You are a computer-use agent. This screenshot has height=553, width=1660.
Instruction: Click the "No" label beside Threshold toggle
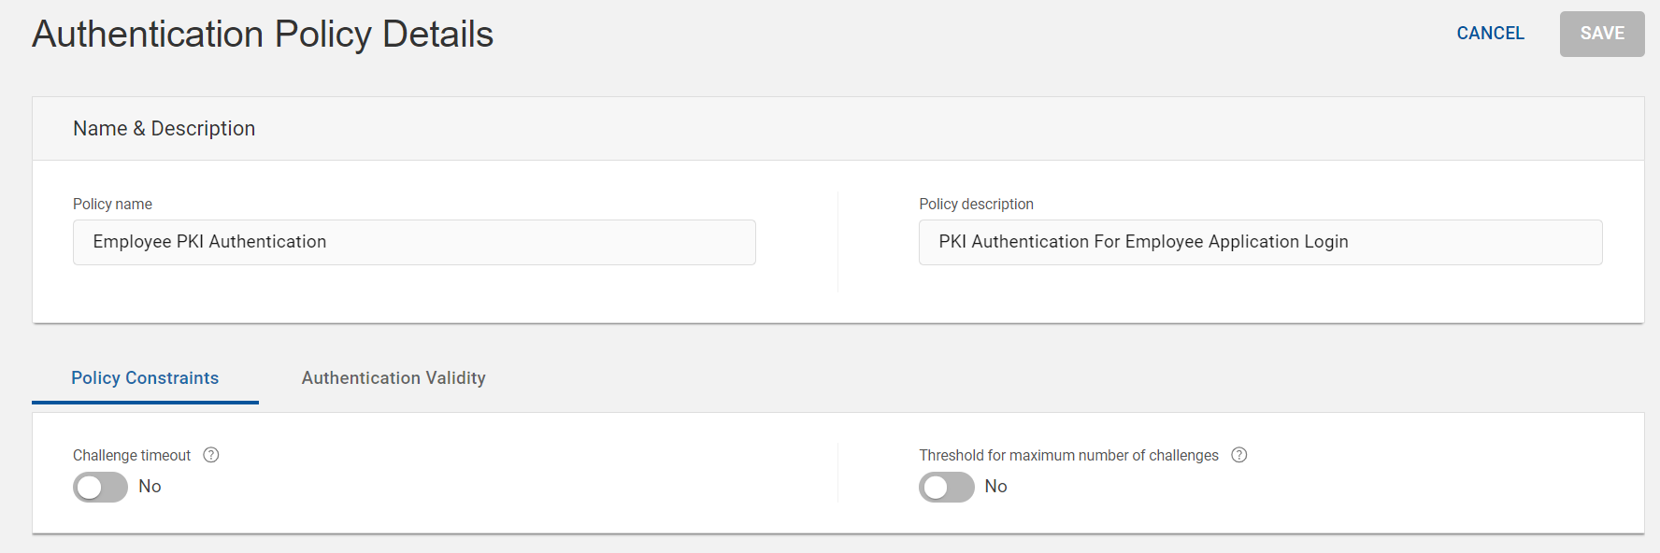coord(995,487)
